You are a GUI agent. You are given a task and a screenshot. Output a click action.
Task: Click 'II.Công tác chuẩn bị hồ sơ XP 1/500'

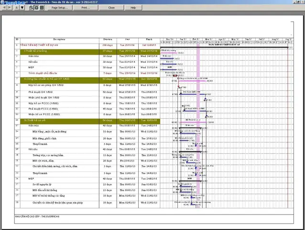pos(47,79)
